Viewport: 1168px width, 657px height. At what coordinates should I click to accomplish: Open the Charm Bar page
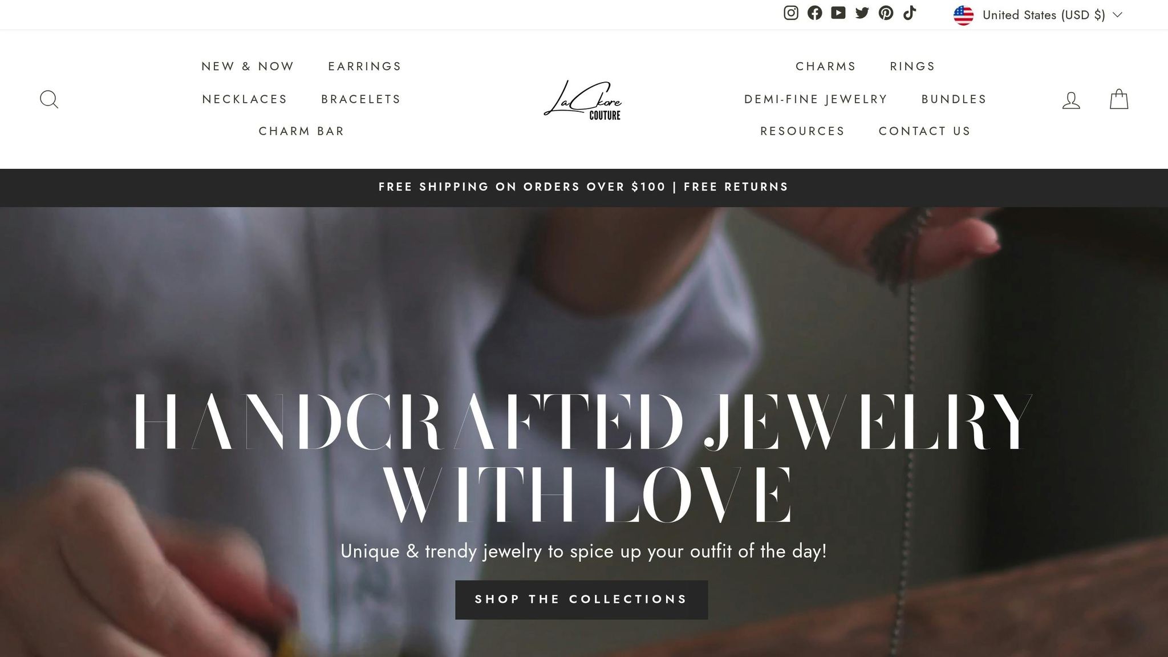[x=301, y=131]
